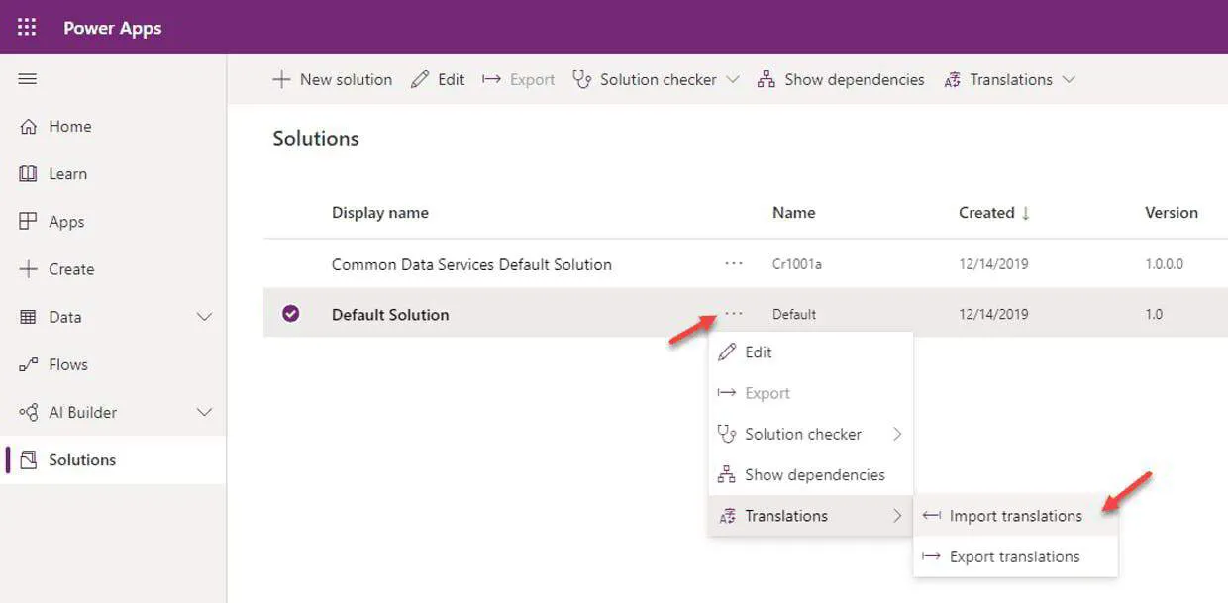This screenshot has width=1228, height=603.
Task: Click the Translations icon in the toolbar
Action: 956,79
